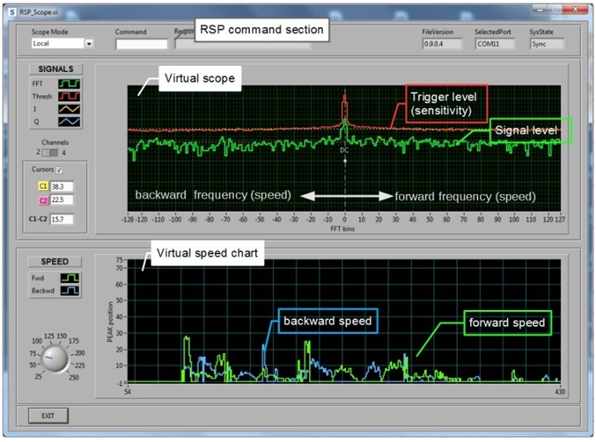The width and height of the screenshot is (596, 442).
Task: Click the 430 end value on speed chart axis
Action: 560,392
